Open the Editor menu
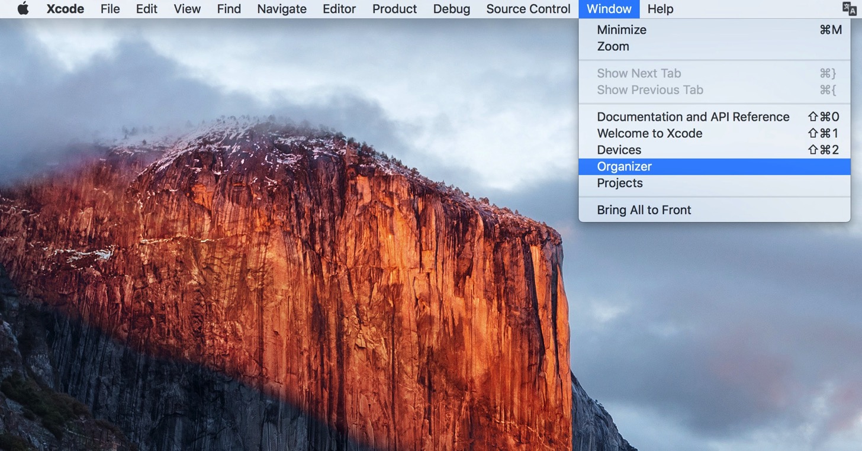The height and width of the screenshot is (451, 862). [339, 9]
